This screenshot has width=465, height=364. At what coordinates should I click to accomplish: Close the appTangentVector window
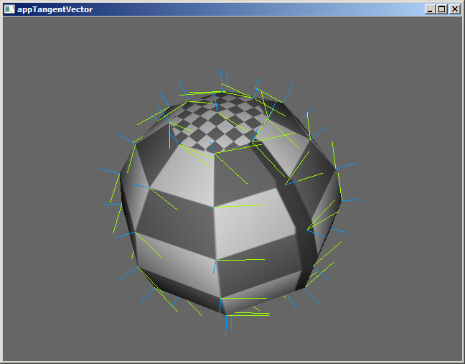point(454,9)
